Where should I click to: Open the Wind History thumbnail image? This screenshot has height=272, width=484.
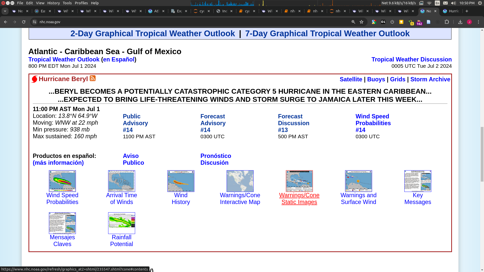point(181,181)
